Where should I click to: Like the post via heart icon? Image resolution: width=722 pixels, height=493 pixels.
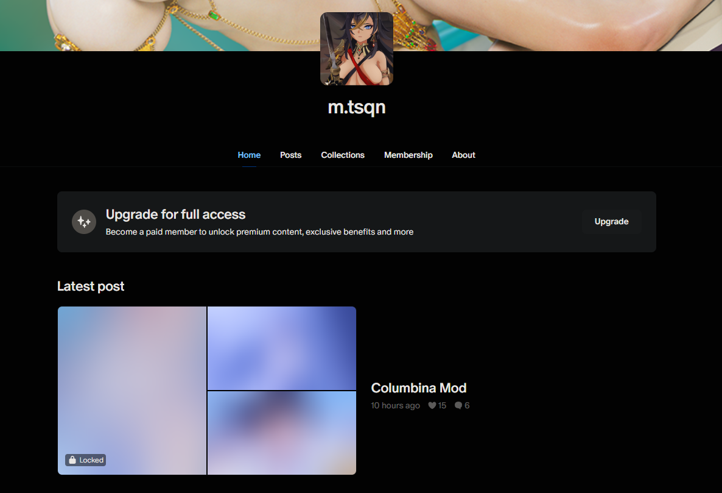click(x=432, y=405)
